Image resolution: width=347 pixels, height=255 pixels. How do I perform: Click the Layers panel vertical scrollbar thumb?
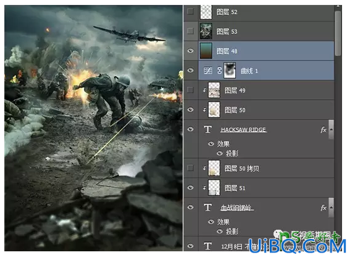point(338,33)
